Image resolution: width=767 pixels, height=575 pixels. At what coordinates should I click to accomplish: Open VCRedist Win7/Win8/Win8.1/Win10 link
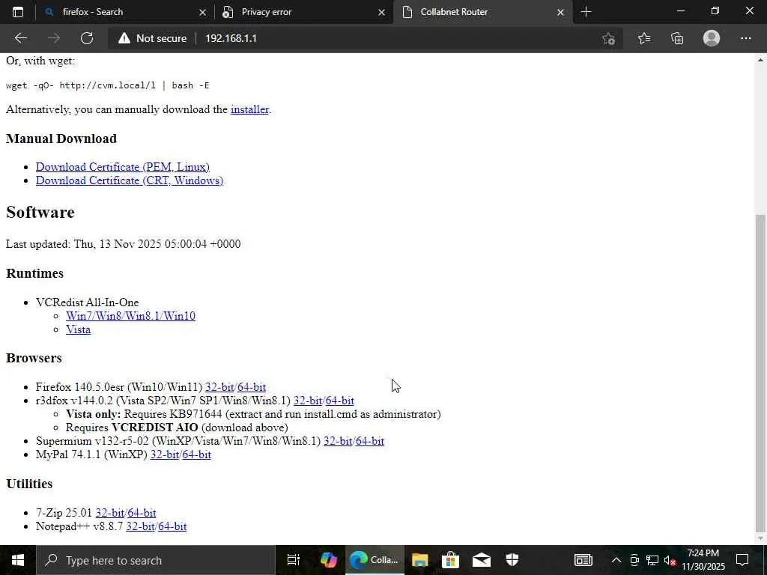[130, 316]
